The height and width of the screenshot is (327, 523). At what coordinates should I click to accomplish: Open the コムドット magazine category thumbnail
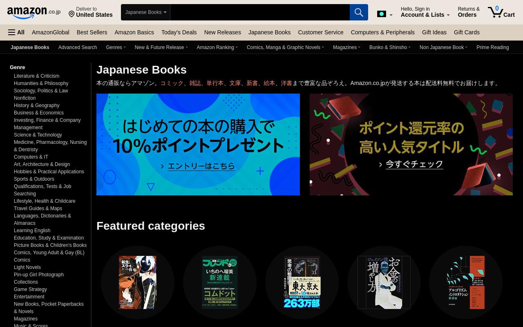coord(220,282)
